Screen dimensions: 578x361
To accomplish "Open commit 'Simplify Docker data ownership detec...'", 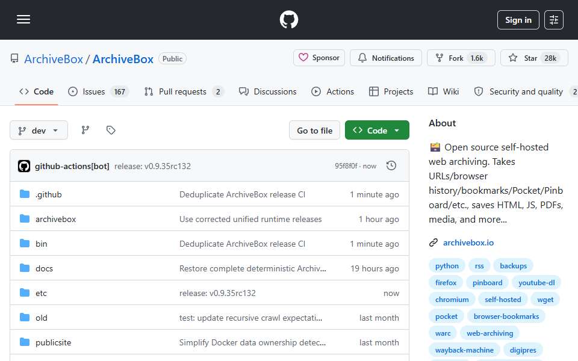I will coord(252,342).
